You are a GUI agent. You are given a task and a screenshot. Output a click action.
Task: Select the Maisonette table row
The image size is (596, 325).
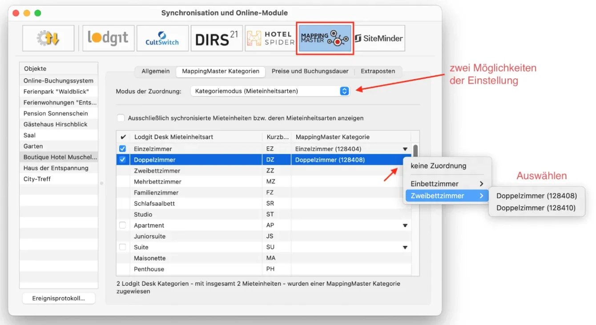click(264, 258)
